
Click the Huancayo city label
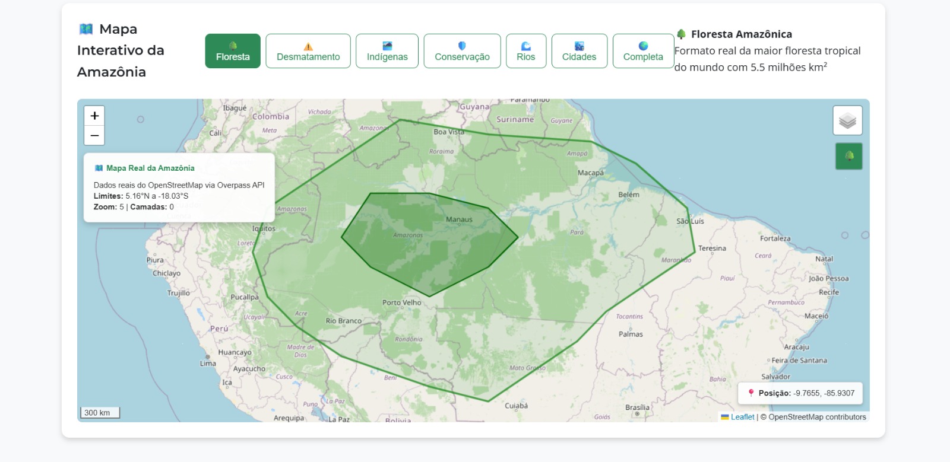coord(235,352)
